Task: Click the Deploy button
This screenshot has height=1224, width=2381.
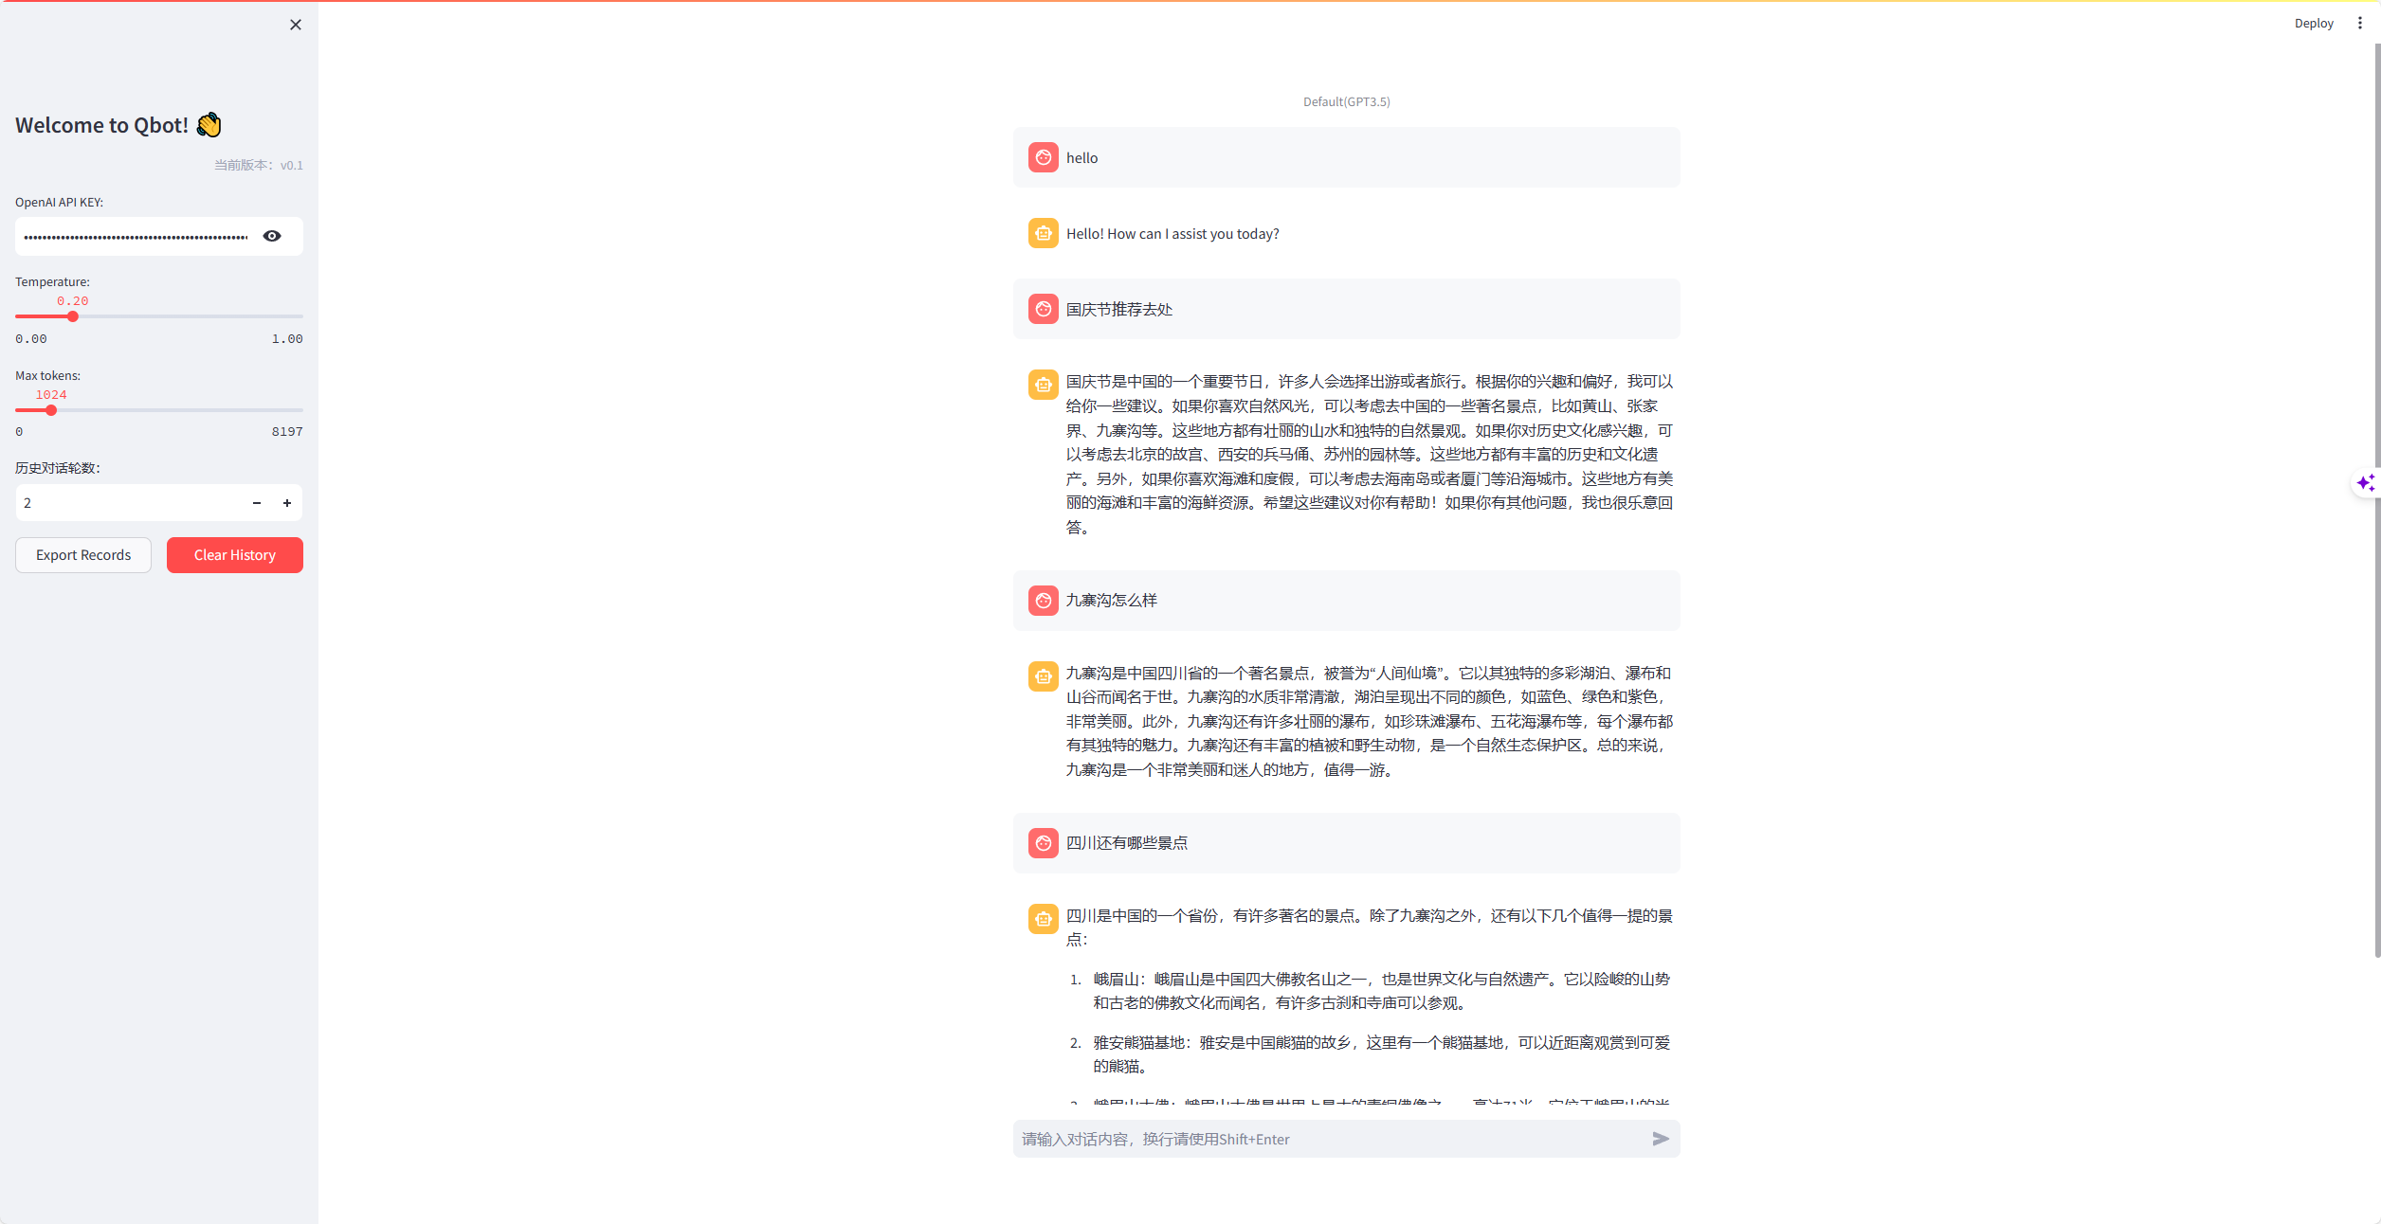Action: (x=2313, y=23)
